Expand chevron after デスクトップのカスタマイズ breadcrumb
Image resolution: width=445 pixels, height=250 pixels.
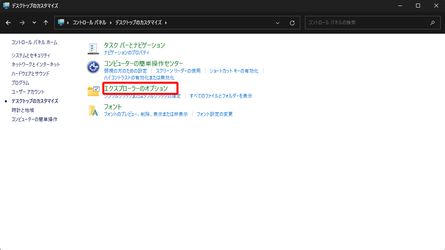[166, 23]
